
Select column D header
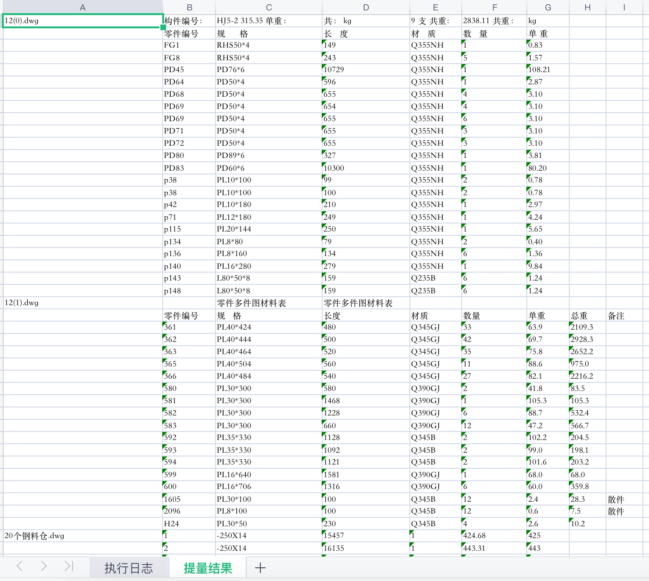point(366,8)
